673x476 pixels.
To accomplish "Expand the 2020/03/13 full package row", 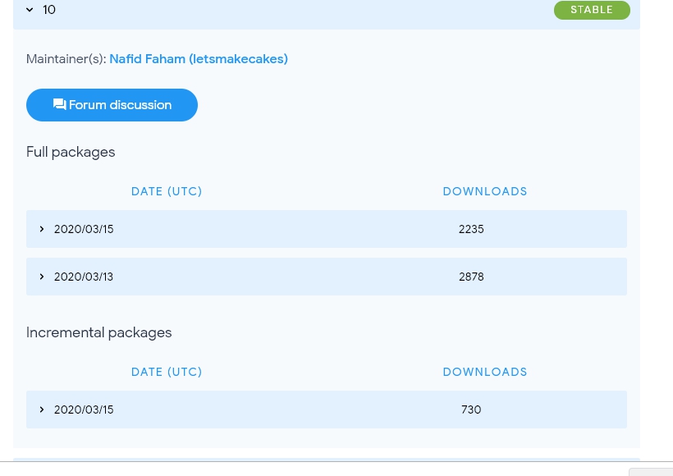I will [x=326, y=277].
